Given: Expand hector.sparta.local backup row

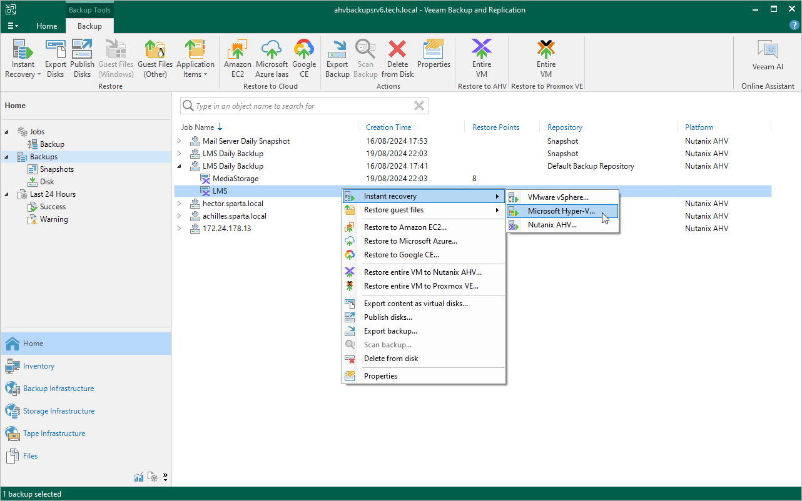Looking at the screenshot, I should (180, 204).
